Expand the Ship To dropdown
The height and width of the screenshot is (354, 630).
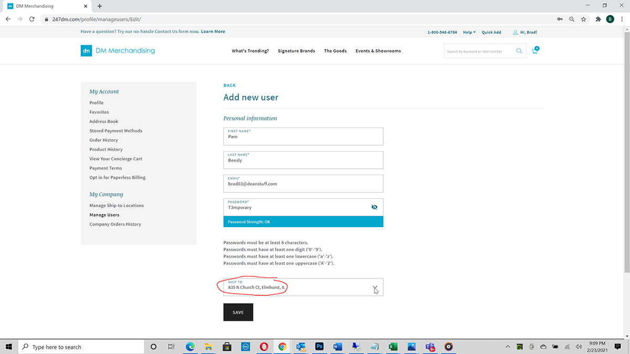[375, 288]
